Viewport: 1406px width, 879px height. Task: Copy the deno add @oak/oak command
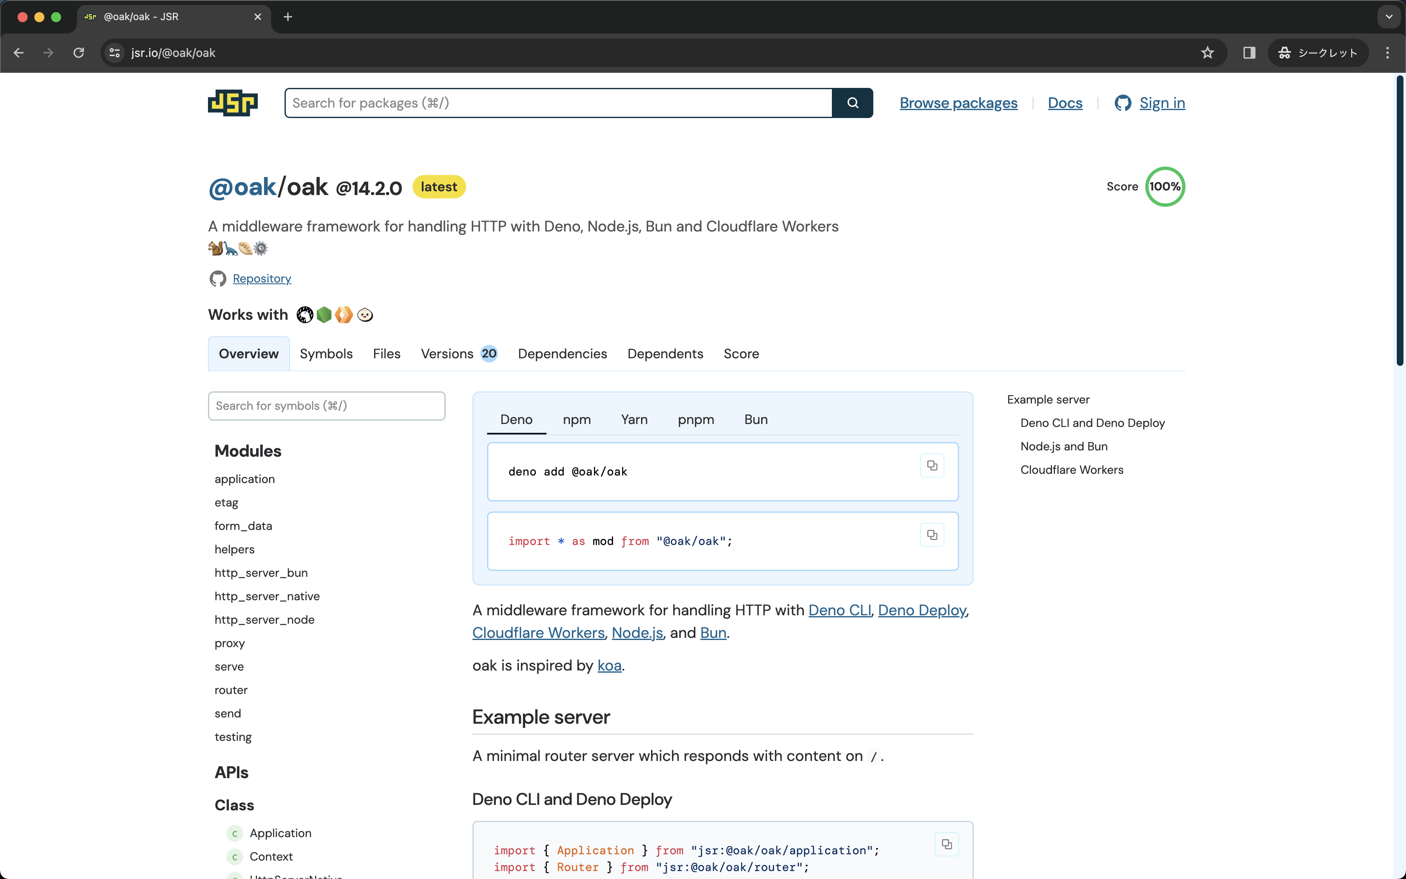point(931,465)
